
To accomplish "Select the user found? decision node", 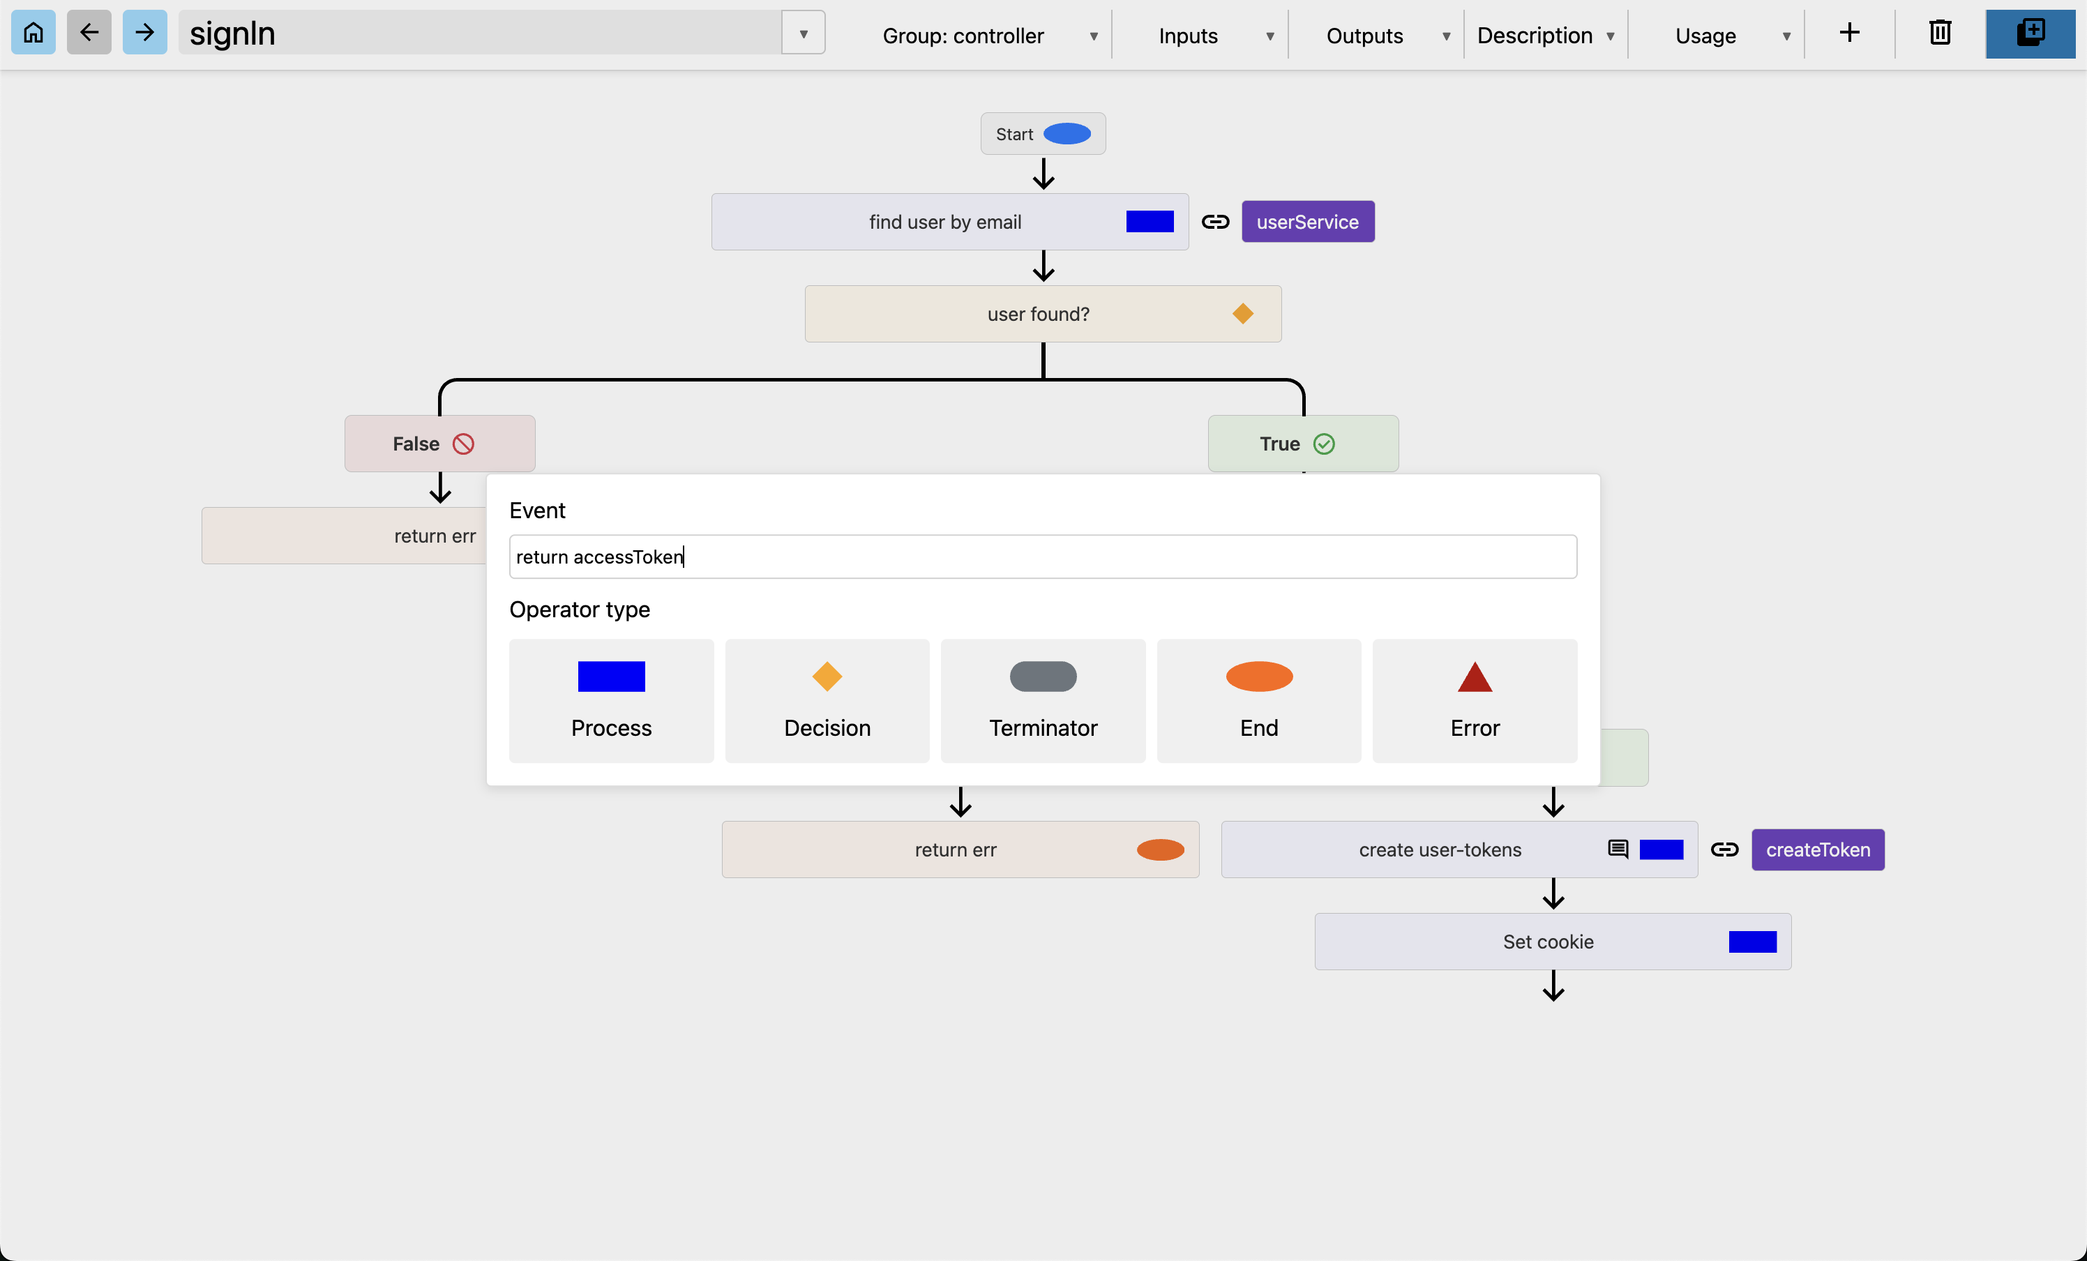I will point(1043,314).
